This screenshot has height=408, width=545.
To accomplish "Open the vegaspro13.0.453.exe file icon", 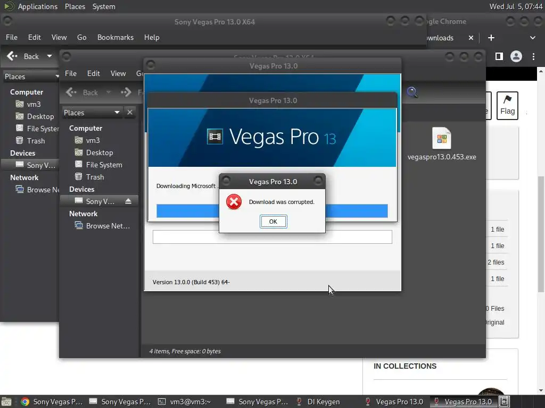I will (x=441, y=139).
